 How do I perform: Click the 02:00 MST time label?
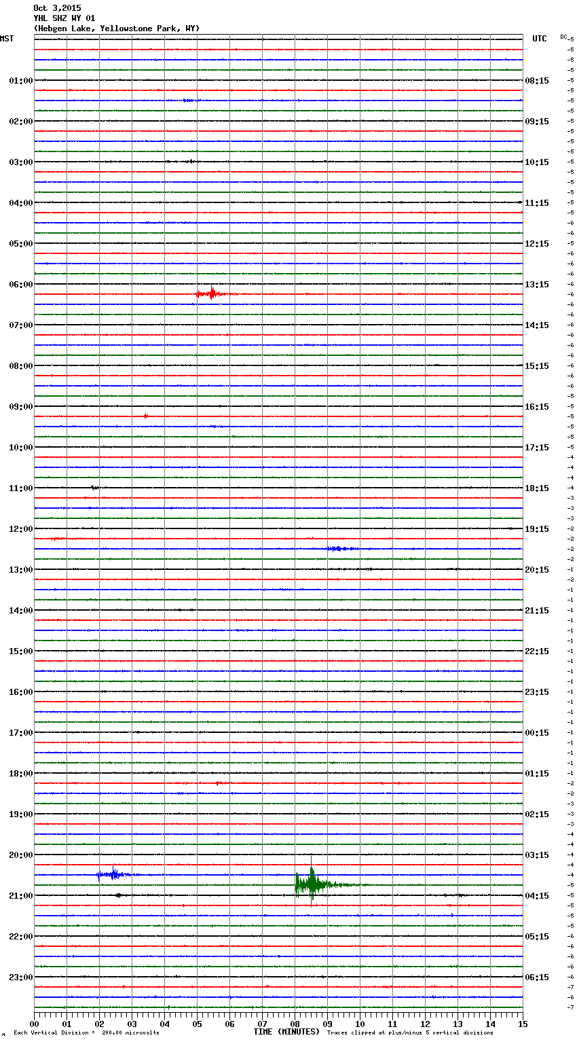pyautogui.click(x=21, y=122)
